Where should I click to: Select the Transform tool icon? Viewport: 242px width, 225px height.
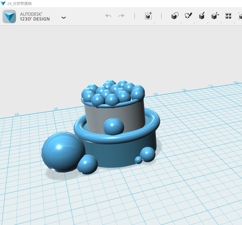[x=148, y=16]
